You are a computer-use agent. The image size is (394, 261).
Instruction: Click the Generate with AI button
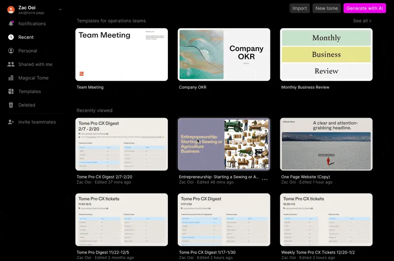click(x=364, y=8)
